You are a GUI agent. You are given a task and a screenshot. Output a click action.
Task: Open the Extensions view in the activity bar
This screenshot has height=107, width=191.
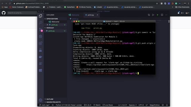pos(41,43)
